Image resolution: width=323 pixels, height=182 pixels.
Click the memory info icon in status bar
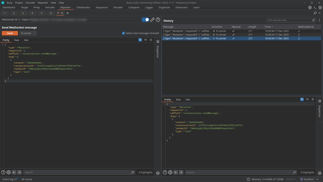click(248, 179)
